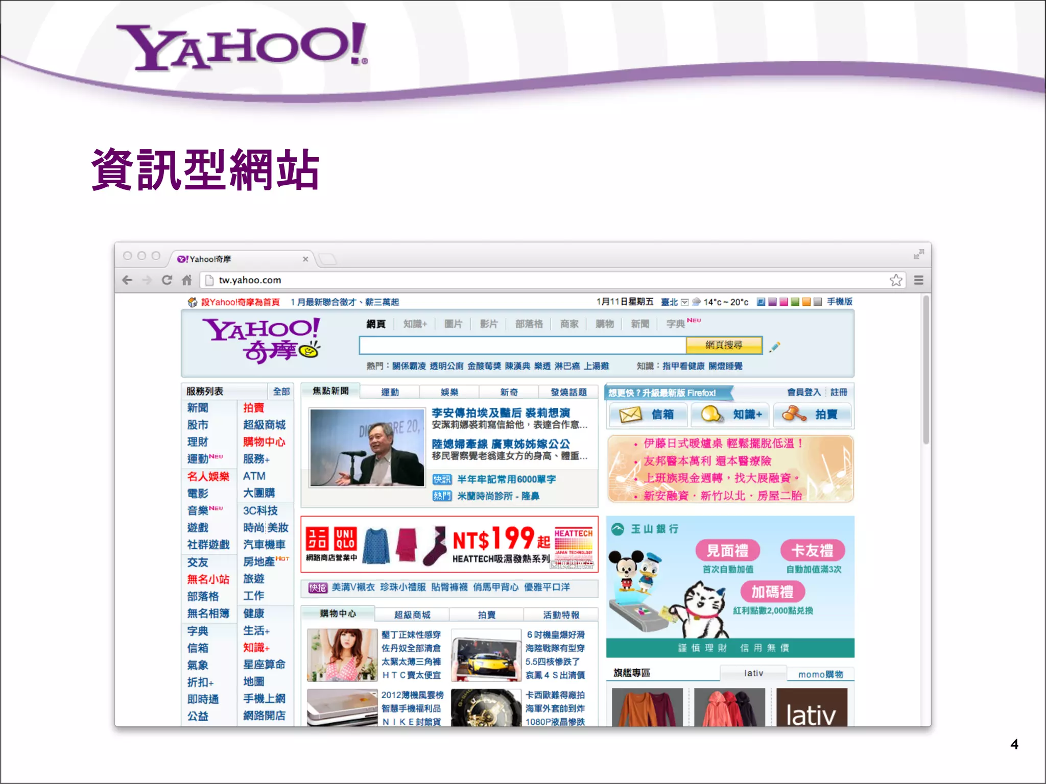Reload the page with refresh icon
Image resolution: width=1046 pixels, height=784 pixels.
[167, 280]
